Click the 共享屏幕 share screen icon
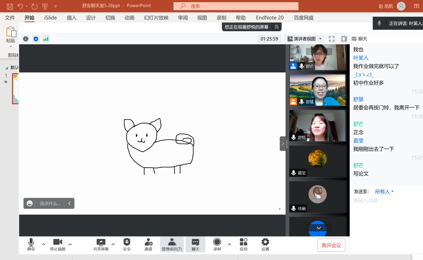 click(101, 244)
